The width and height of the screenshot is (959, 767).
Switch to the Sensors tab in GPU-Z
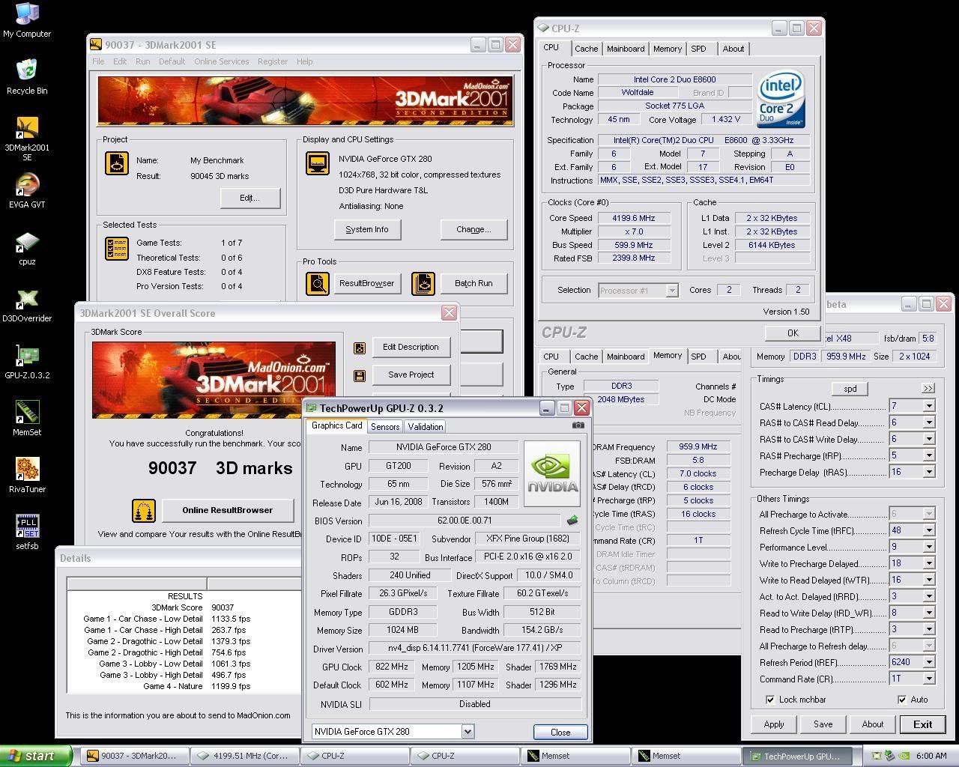(x=385, y=427)
